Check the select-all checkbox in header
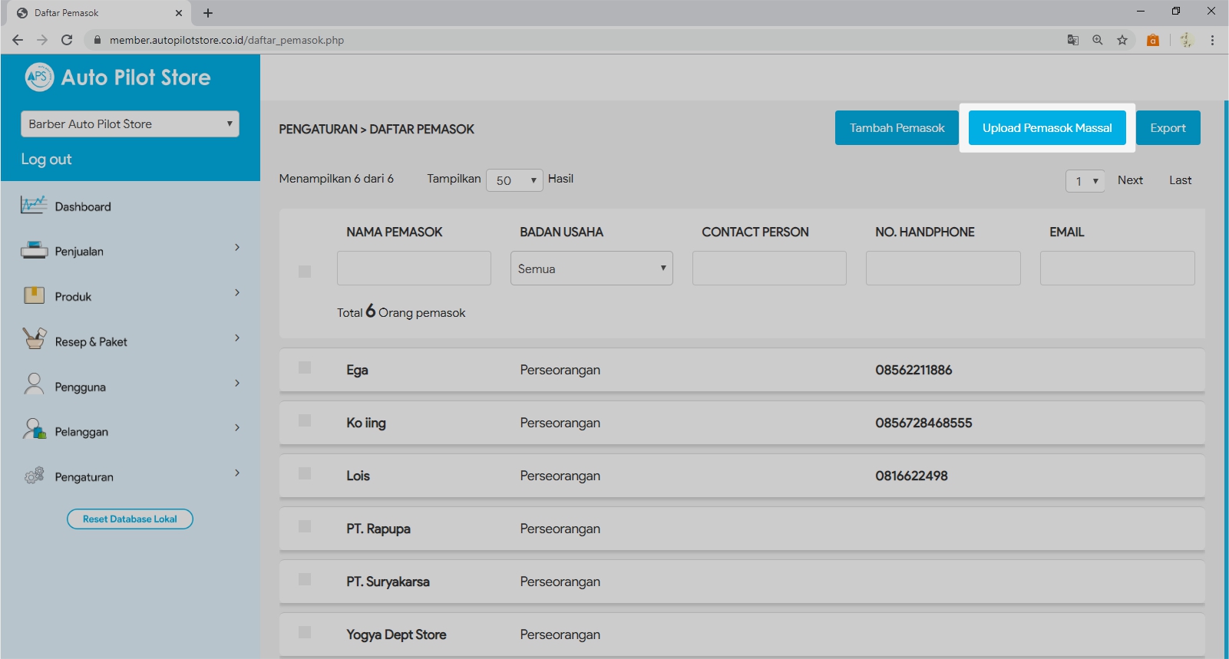Image resolution: width=1229 pixels, height=659 pixels. [305, 272]
